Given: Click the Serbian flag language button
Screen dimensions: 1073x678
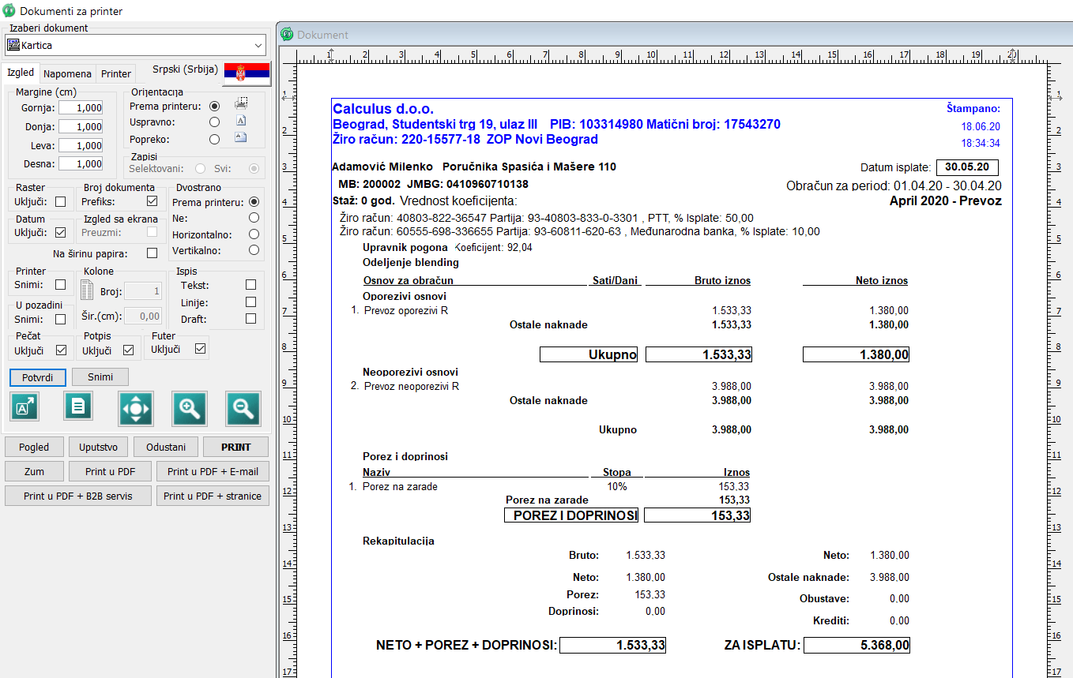Looking at the screenshot, I should click(247, 73).
